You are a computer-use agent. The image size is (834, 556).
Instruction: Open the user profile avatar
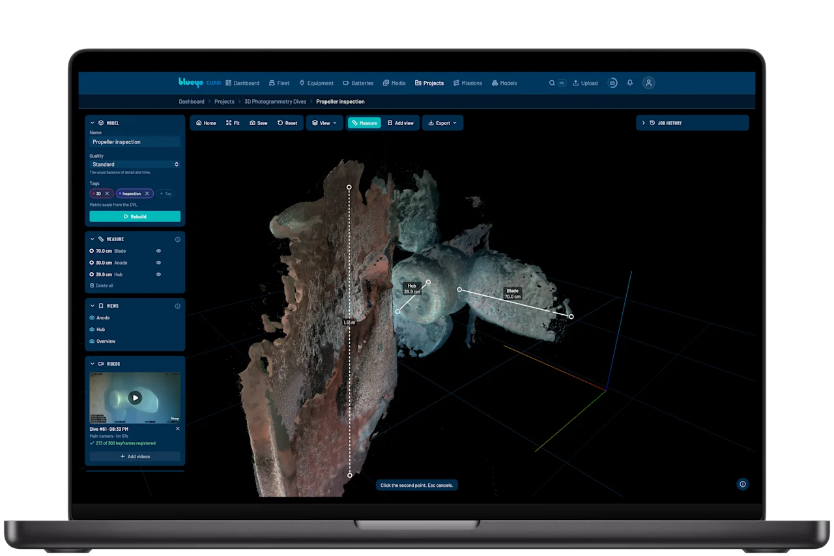coord(648,83)
